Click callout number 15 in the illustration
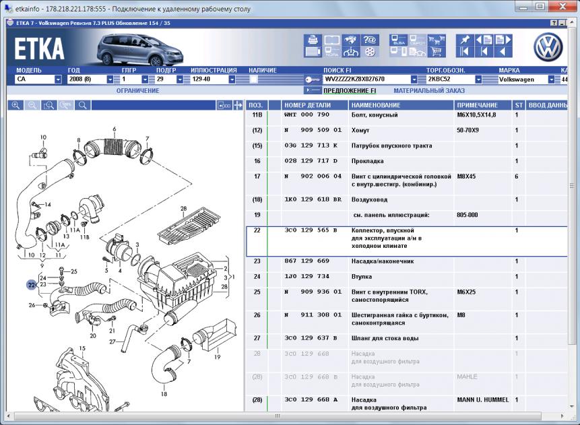580x425 pixels. click(82, 348)
